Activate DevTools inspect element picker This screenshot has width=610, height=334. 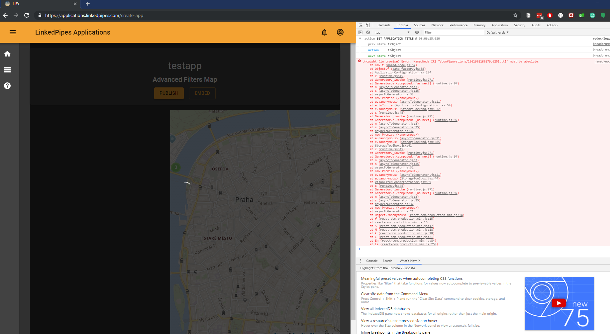click(360, 25)
